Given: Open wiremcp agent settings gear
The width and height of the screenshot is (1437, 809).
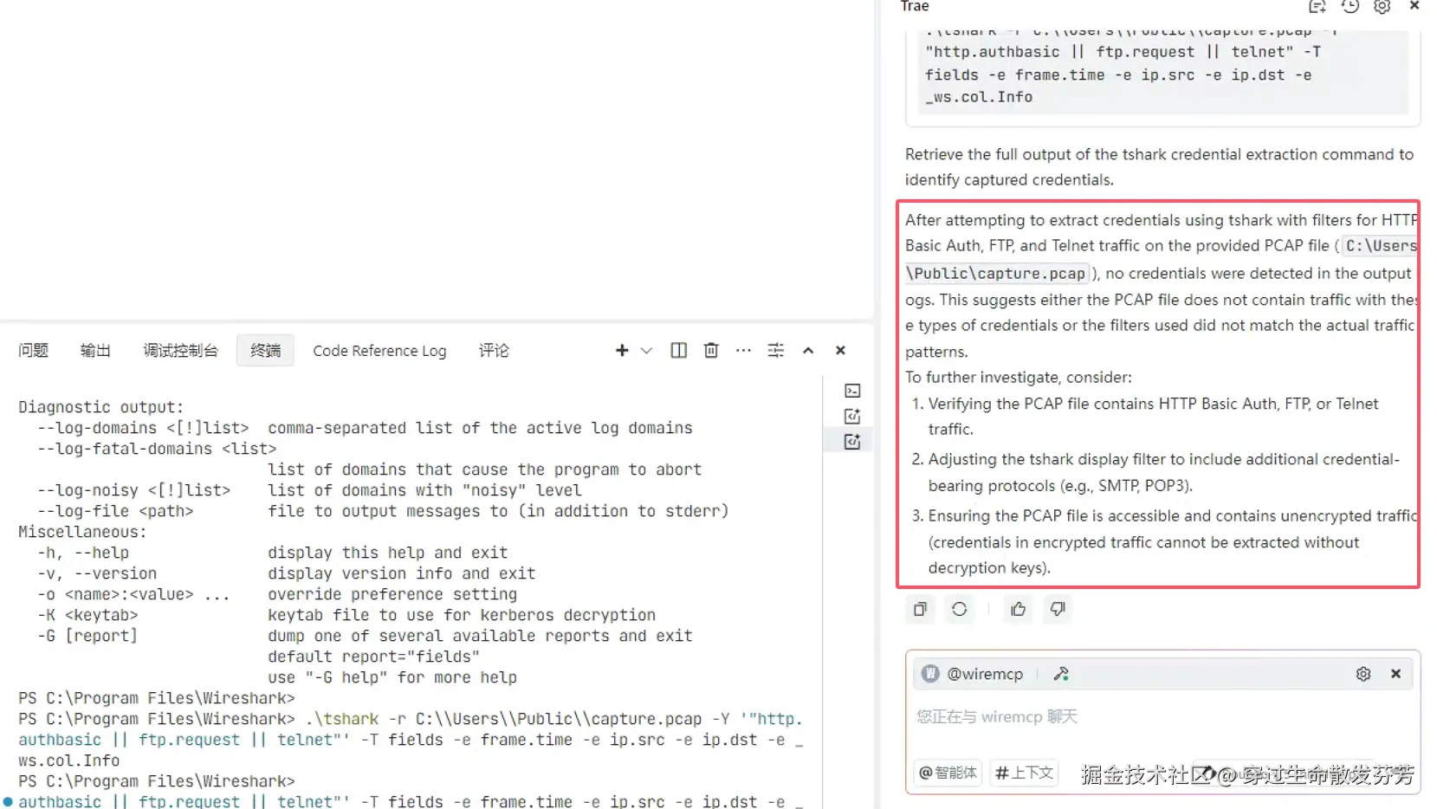Looking at the screenshot, I should click(1363, 674).
